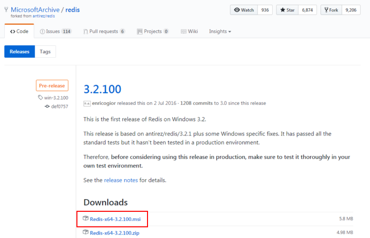Select the '4.98 MB' file size text
The width and height of the screenshot is (370, 238).
[x=345, y=233]
